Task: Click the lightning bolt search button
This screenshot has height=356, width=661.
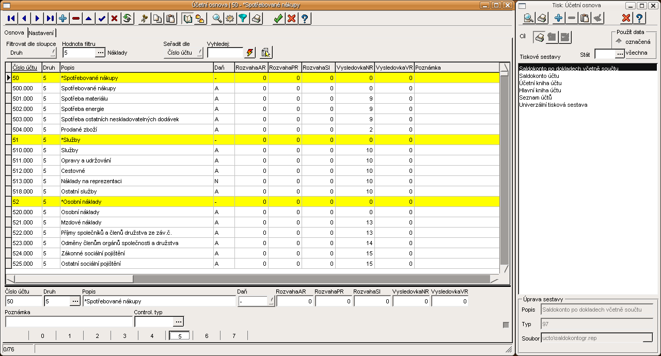Action: pos(250,53)
